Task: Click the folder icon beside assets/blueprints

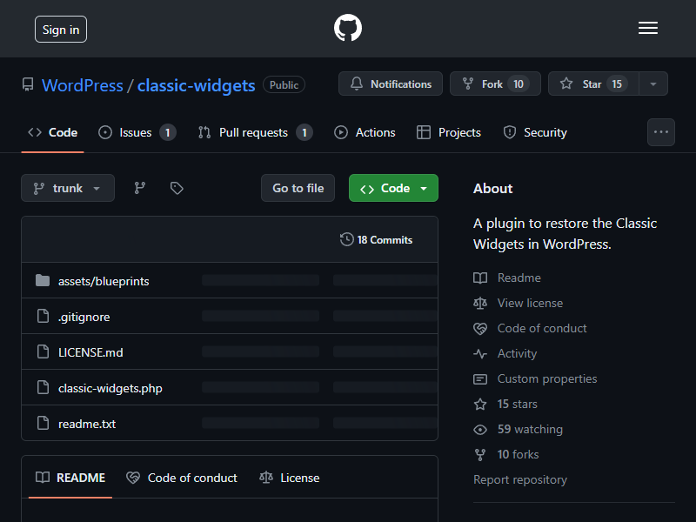Action: pos(43,280)
